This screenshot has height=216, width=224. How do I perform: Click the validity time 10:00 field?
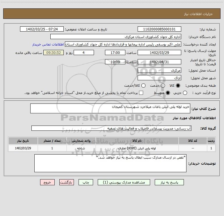[115, 62]
